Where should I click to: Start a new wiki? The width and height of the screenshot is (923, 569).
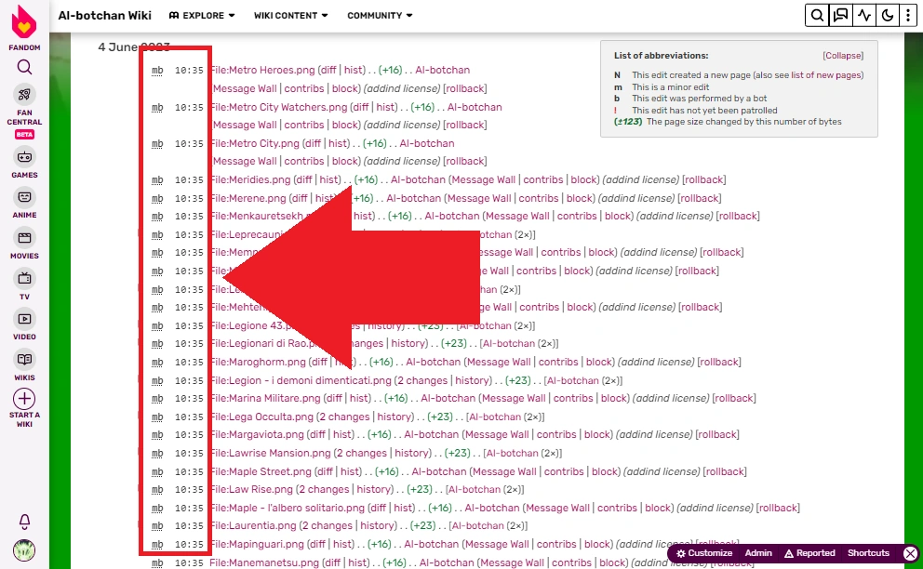(x=24, y=408)
